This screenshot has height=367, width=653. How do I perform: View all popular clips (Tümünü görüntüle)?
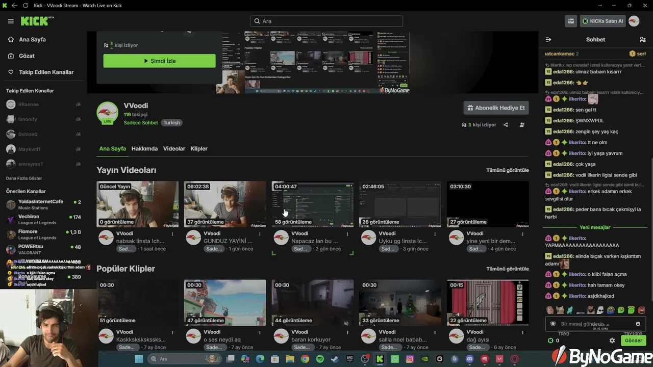click(508, 269)
